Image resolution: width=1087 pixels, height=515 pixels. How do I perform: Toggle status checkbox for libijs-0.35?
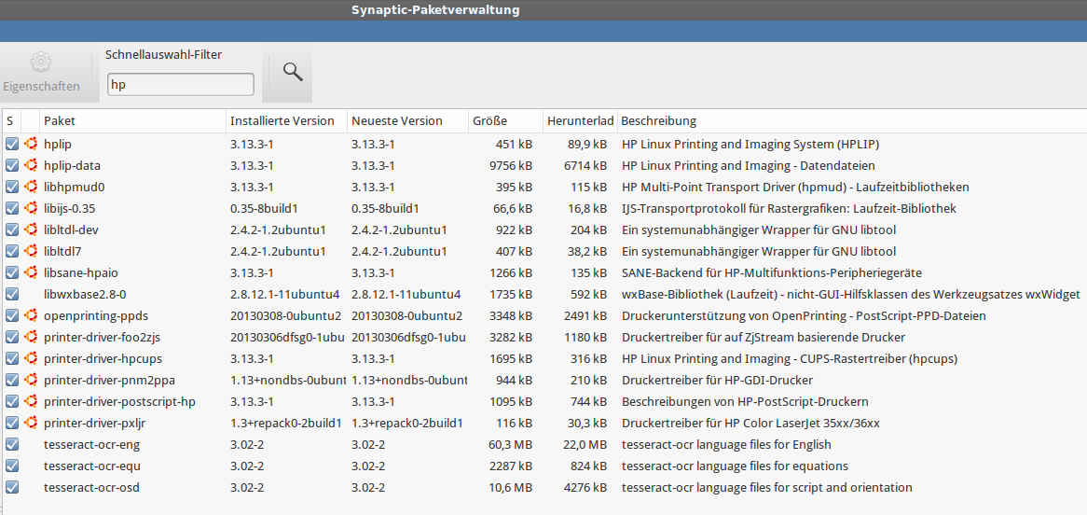click(x=12, y=208)
